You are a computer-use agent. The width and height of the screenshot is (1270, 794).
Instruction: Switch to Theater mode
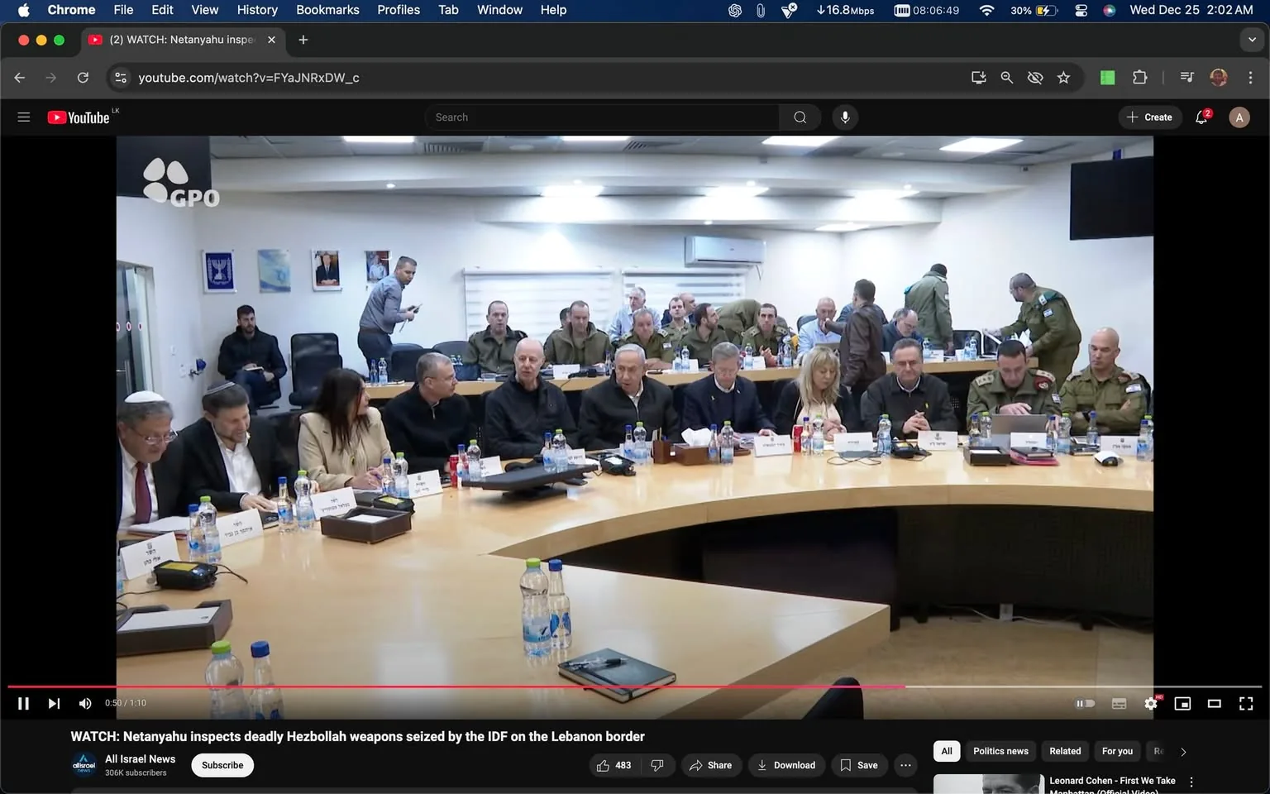[1214, 703]
